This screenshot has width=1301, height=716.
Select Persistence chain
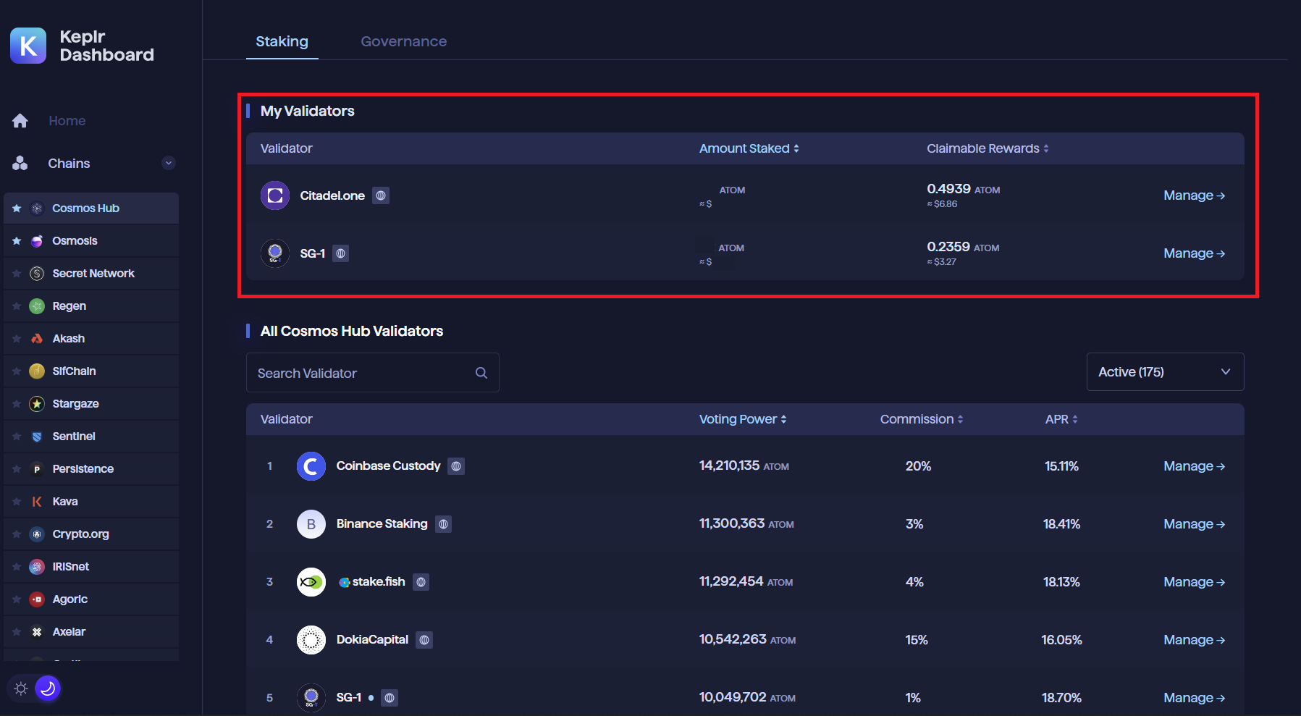(x=91, y=469)
